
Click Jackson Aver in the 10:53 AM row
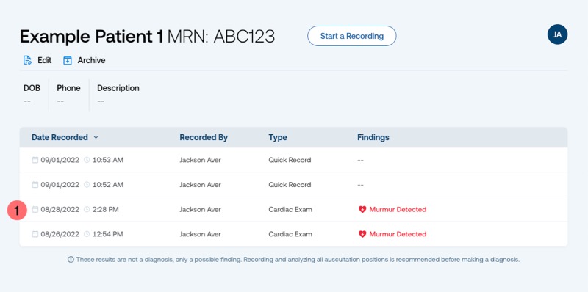200,160
